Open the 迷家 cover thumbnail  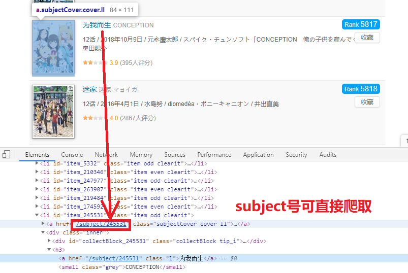pos(53,112)
